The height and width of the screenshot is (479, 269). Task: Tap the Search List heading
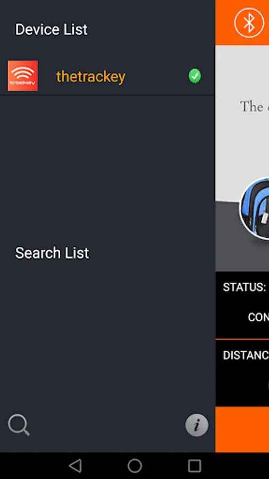tap(52, 253)
